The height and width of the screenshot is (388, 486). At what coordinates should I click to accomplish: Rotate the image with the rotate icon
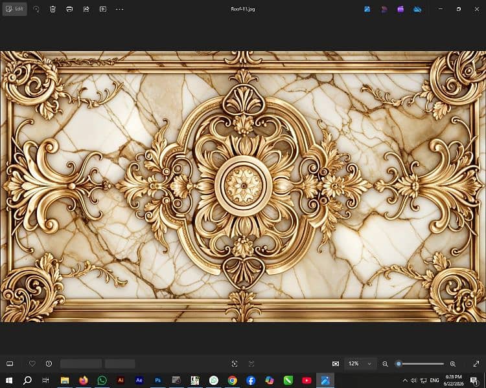tap(36, 9)
